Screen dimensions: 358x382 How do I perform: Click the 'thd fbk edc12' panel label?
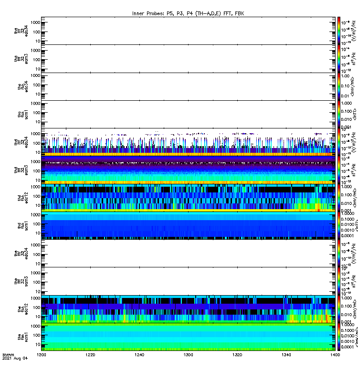click(x=22, y=198)
